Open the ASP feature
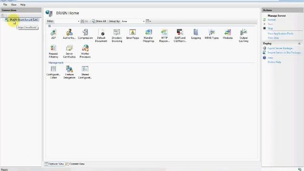The height and width of the screenshot is (171, 304). pos(54,34)
